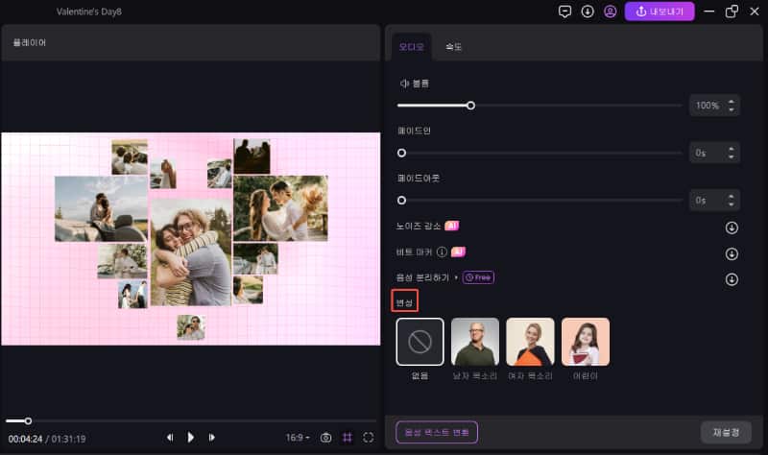Decrease volume with the down stepper arrow
The height and width of the screenshot is (455, 768).
pyautogui.click(x=732, y=109)
